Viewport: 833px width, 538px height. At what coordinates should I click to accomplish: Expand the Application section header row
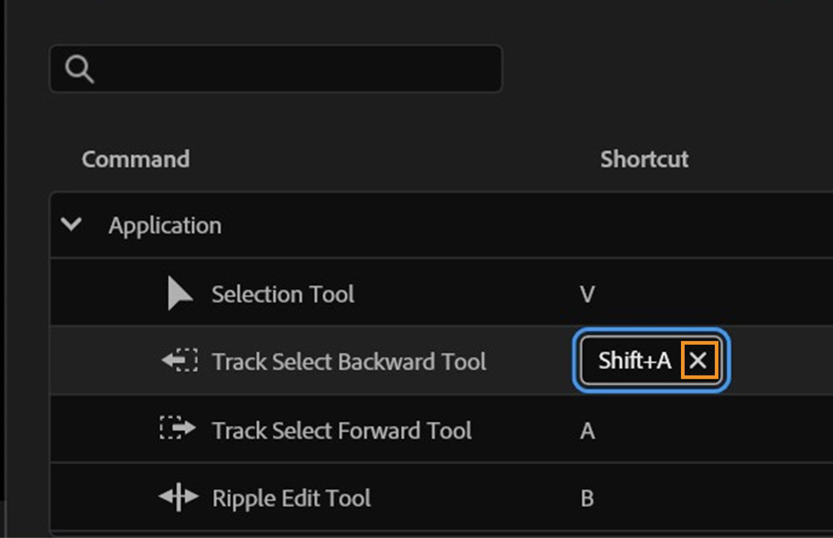[x=166, y=225]
